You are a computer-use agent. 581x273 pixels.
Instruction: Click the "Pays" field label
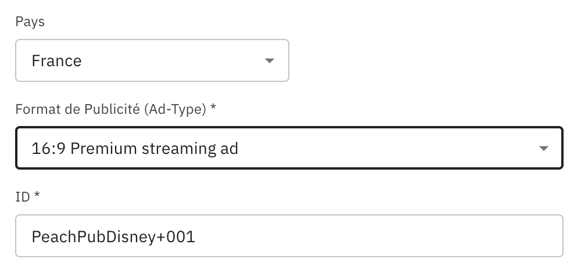(30, 22)
